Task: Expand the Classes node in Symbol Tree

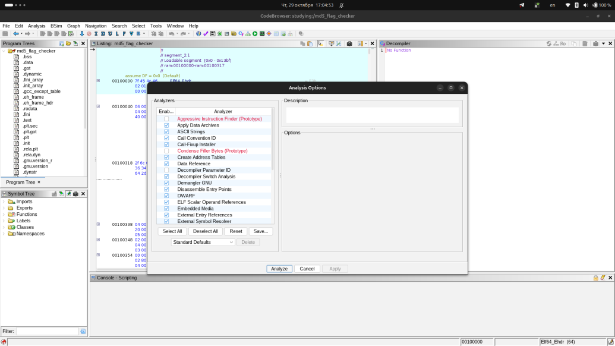Action: click(x=4, y=227)
